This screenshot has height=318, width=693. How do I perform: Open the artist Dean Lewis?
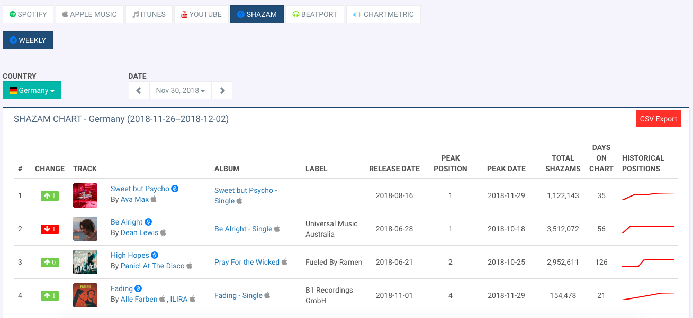coord(139,232)
